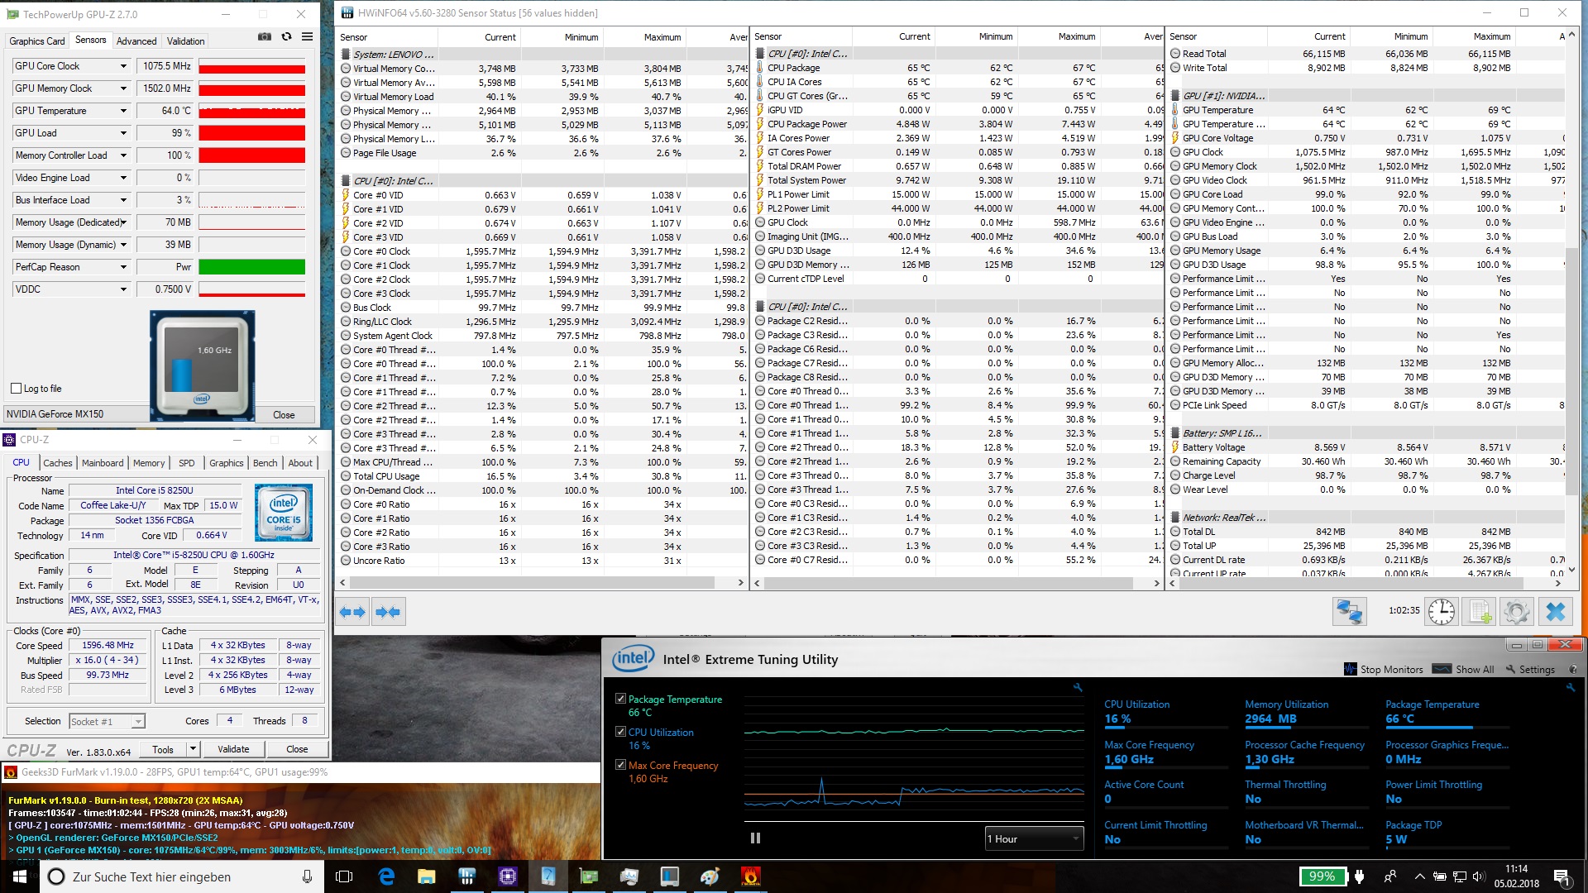The width and height of the screenshot is (1588, 893).
Task: Toggle CPU Utilization checkbox in XTU
Action: pos(620,732)
